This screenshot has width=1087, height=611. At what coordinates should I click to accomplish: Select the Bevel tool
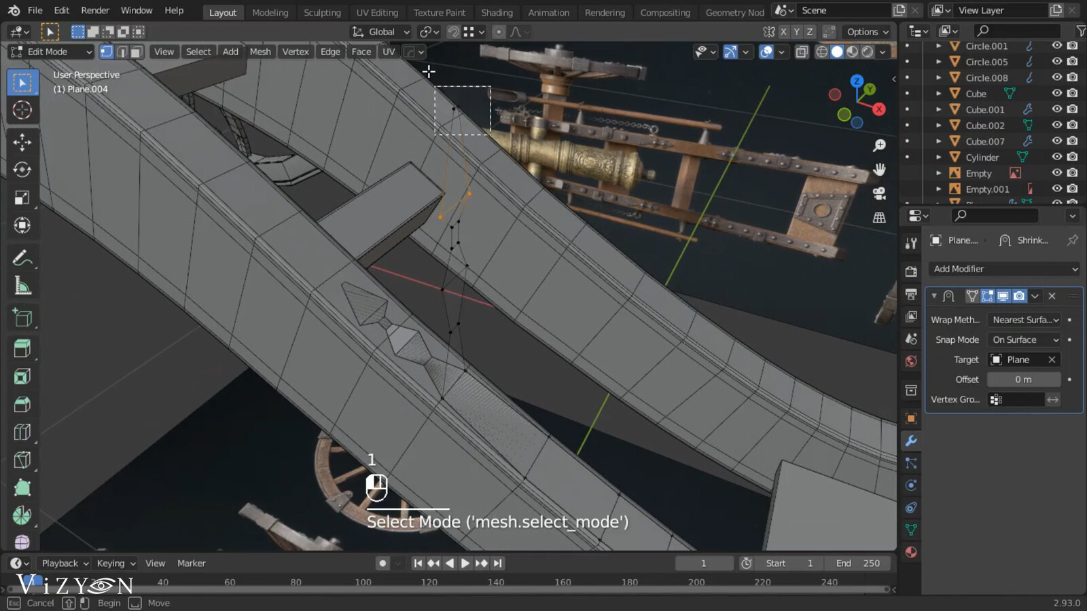click(22, 405)
